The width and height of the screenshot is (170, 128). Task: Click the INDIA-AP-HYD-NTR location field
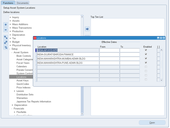(68, 50)
